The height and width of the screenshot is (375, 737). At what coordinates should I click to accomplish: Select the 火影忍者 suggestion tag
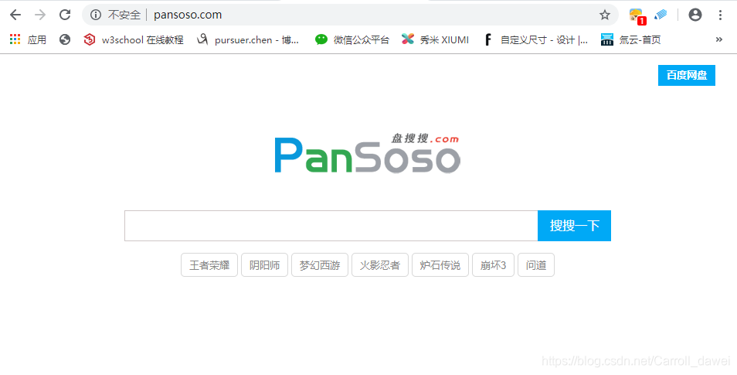coord(380,265)
